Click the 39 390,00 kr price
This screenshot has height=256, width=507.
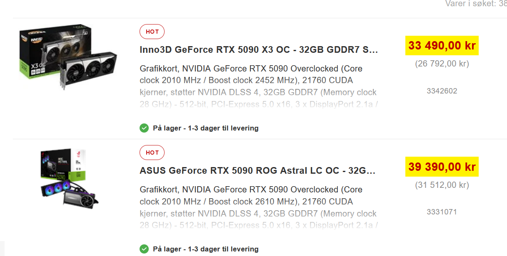pyautogui.click(x=442, y=167)
